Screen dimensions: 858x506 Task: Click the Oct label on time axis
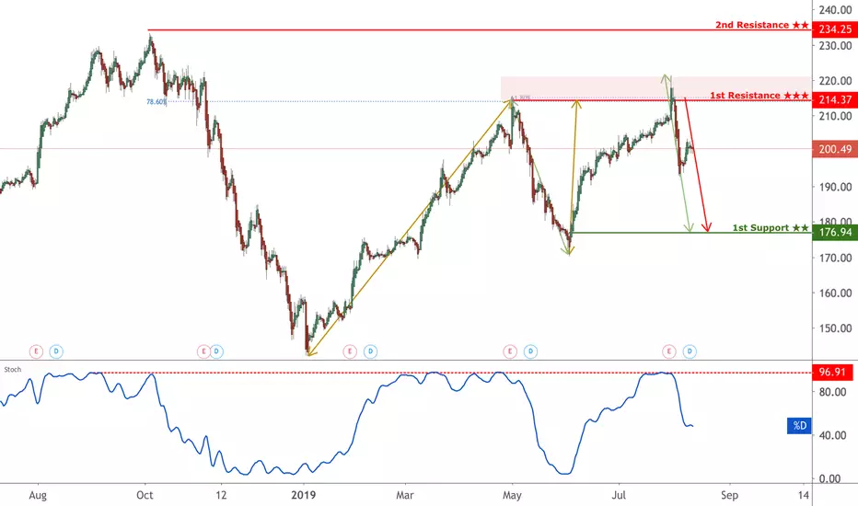coord(145,495)
